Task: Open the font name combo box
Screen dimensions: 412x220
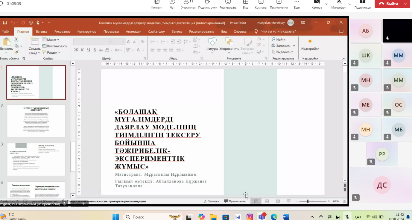Action: [x=93, y=42]
